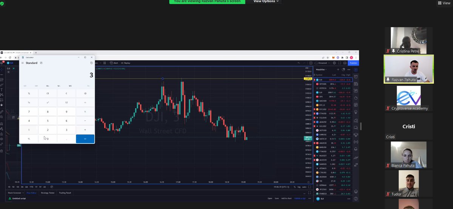Screen dimensions: 453x209
Task: Click the calculator backspace key
Action: click(x=85, y=93)
